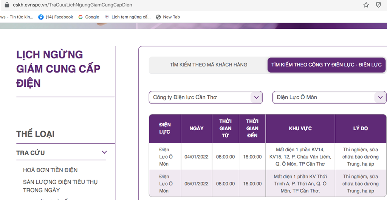Viewport: 387px width, 200px height.
Task: Select the 05/01/2022 outage row date
Action: 197,184
